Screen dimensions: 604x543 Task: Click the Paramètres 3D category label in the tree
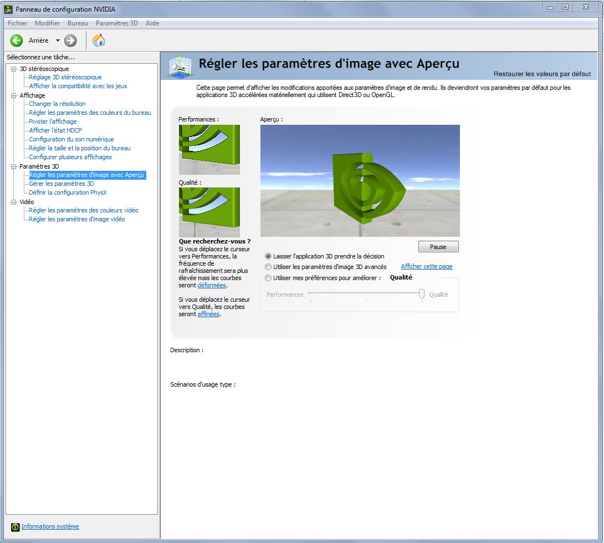39,166
